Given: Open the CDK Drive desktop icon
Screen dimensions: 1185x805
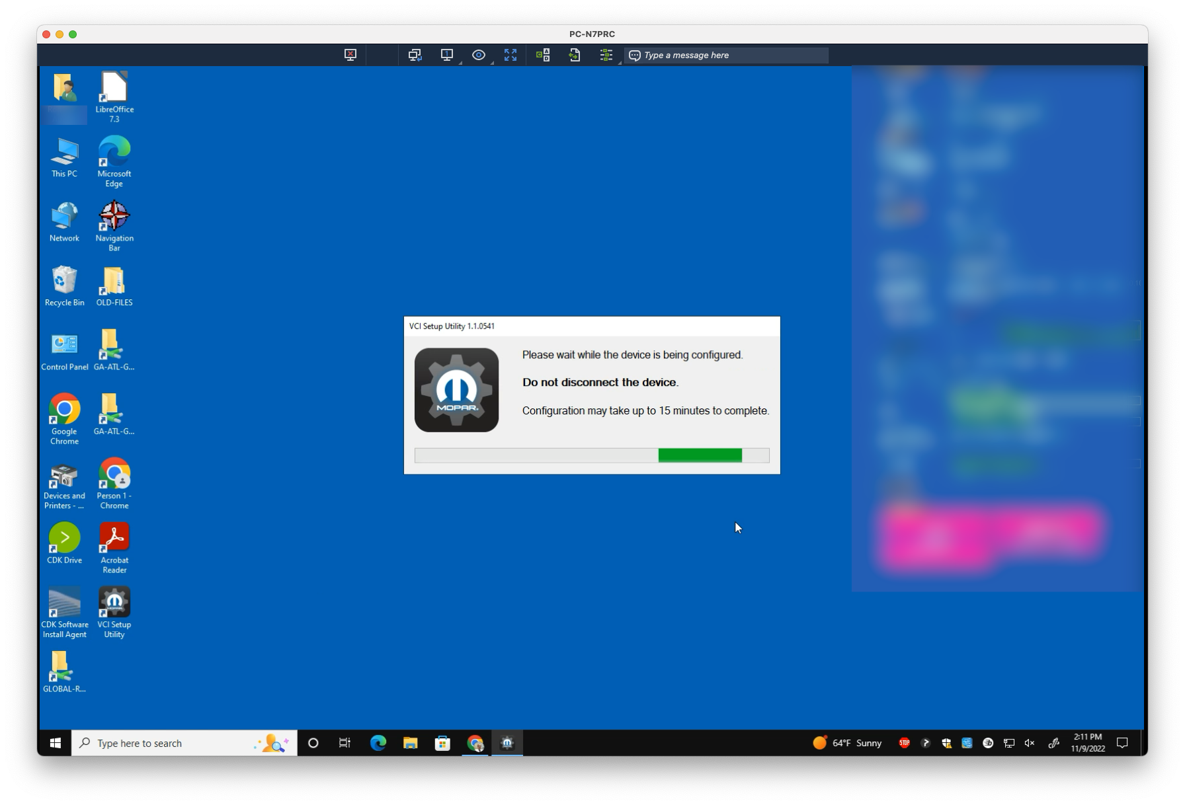Looking at the screenshot, I should point(64,543).
